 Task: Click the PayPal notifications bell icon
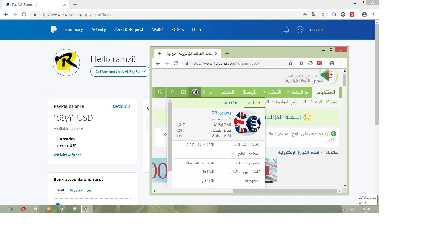pyautogui.click(x=286, y=29)
